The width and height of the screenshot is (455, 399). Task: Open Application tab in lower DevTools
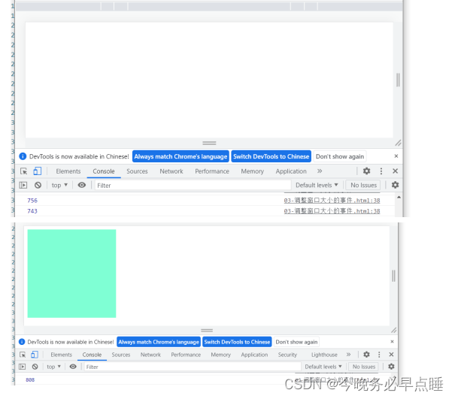[x=254, y=355]
